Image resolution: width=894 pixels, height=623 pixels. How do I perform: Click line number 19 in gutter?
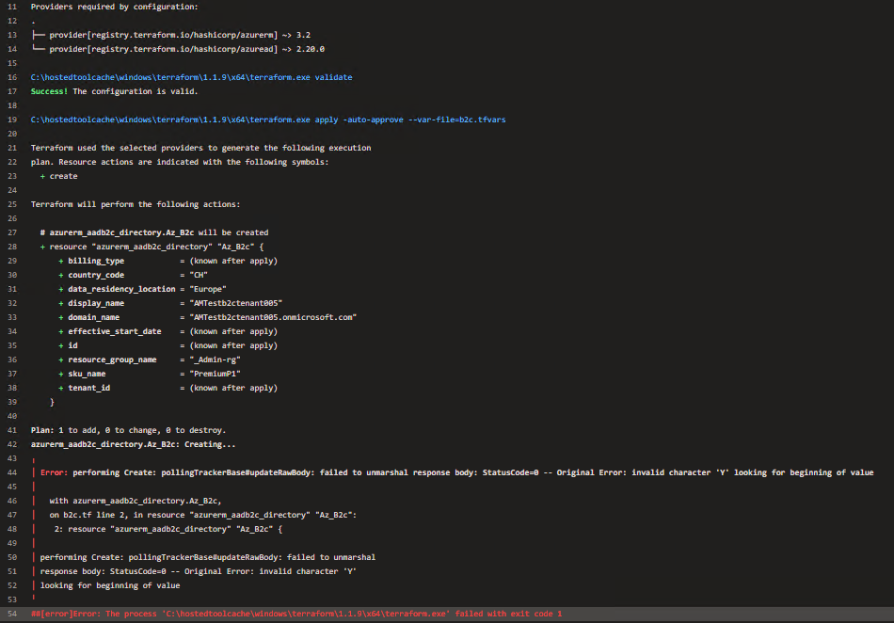click(12, 120)
